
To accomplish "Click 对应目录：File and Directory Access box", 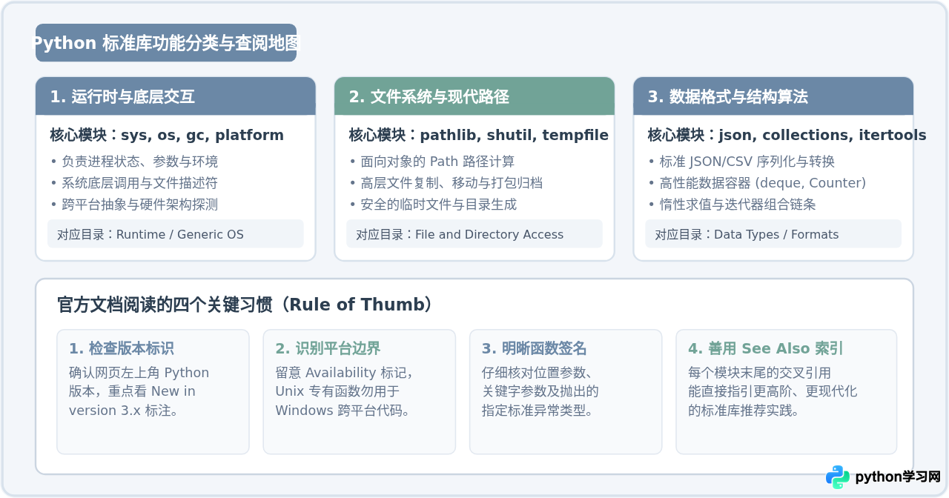I will click(474, 233).
